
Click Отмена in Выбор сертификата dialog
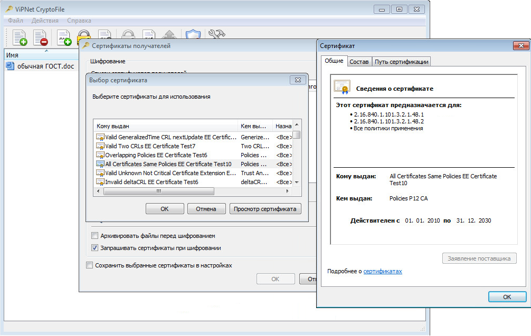206,209
